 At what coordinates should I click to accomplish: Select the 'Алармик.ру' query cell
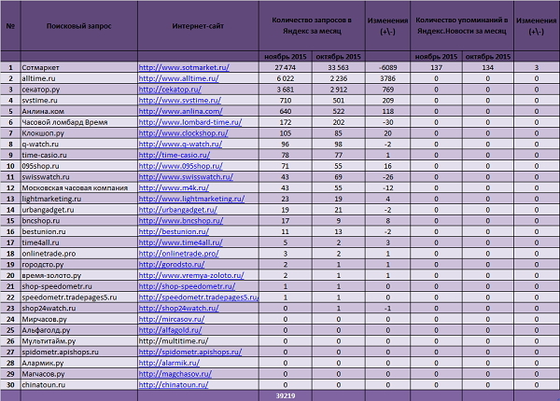79,363
